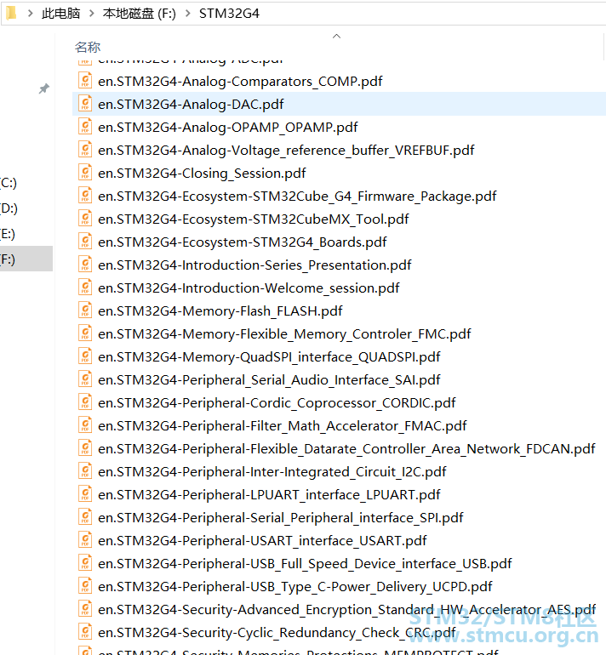Select en.STM32G4-Analog-Comparators_COMP.pdf file name

(240, 81)
